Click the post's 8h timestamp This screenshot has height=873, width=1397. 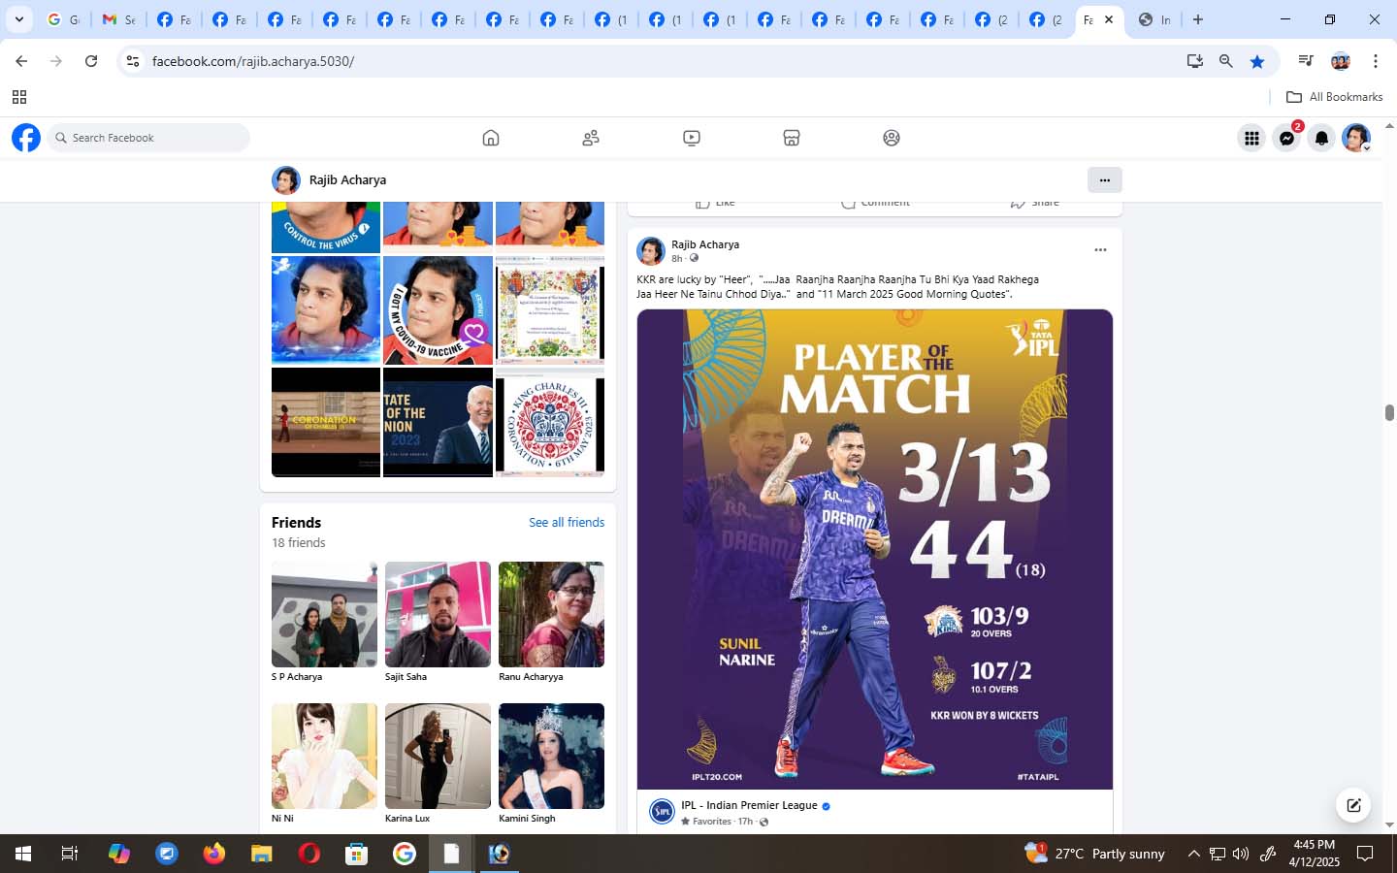[x=677, y=259]
